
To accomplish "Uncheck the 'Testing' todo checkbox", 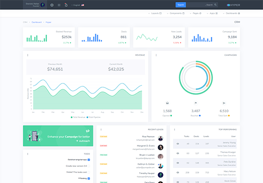I will click(x=89, y=178).
